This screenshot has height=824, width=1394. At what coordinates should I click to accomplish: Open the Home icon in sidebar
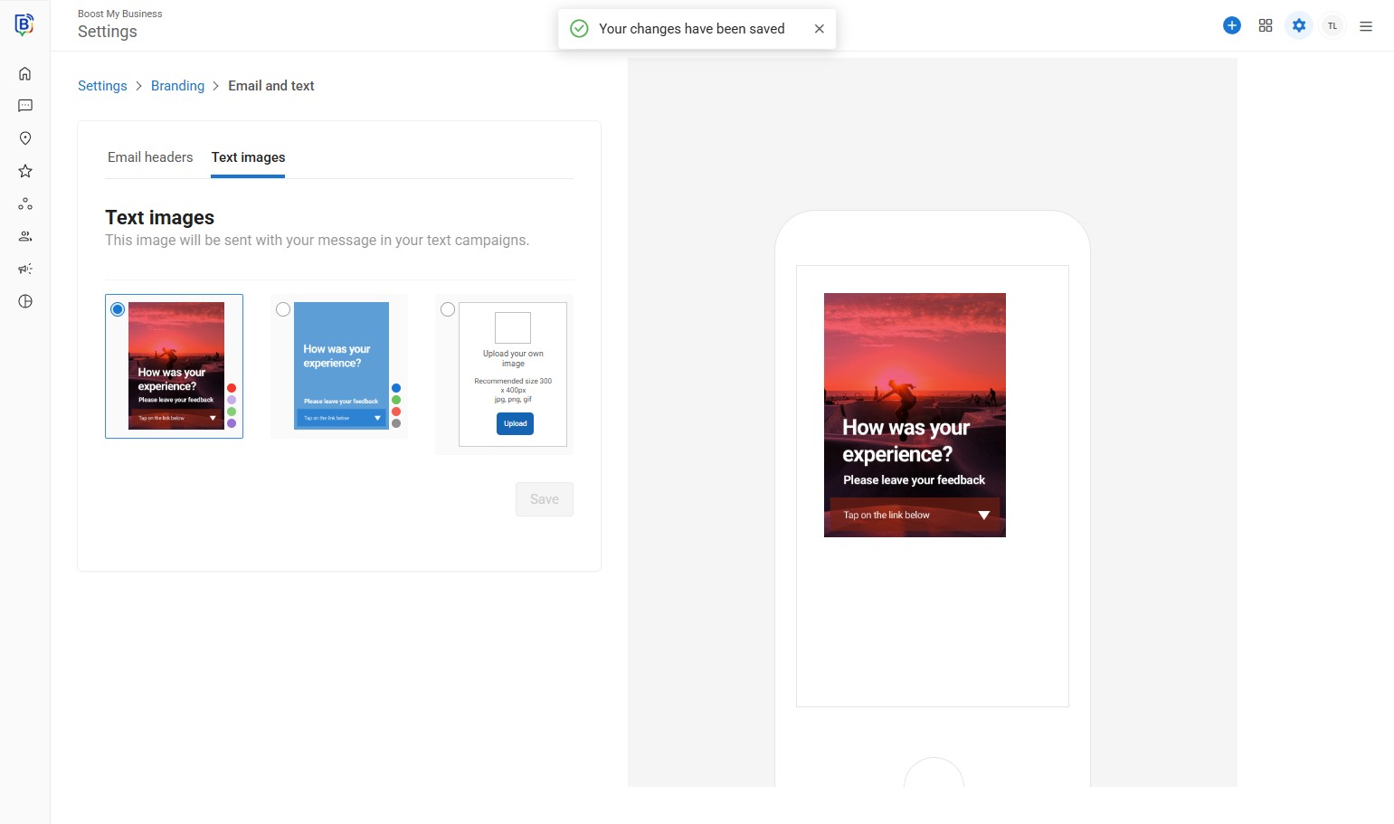click(x=25, y=74)
